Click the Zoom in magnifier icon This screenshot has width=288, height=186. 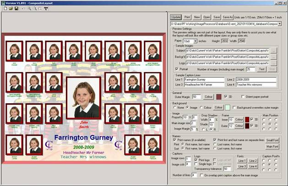click(29, 9)
